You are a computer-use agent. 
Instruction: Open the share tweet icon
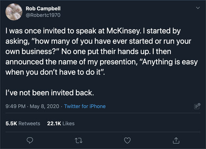pos(176,140)
